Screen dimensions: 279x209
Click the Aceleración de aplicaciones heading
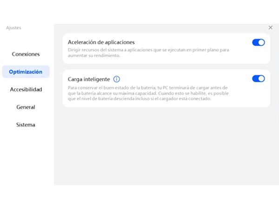pyautogui.click(x=101, y=42)
